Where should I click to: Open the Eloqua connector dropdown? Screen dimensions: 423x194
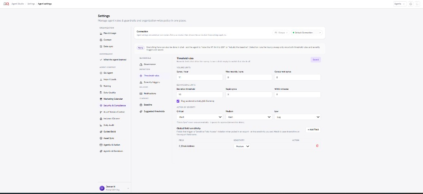pos(281,33)
